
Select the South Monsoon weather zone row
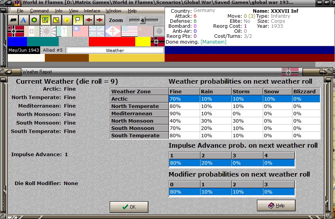[215, 128]
